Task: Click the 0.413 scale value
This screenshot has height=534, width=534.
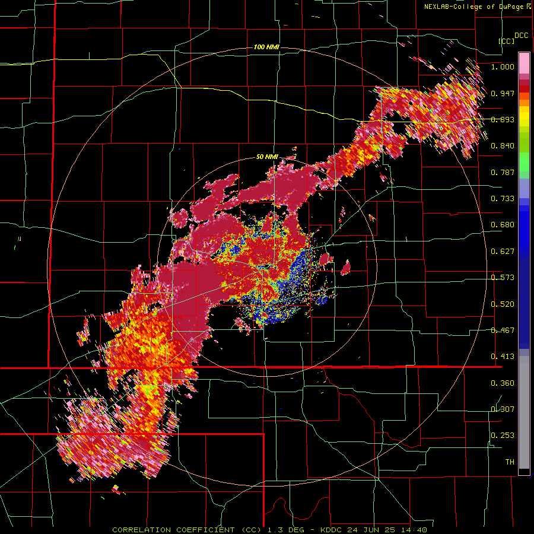Action: (503, 357)
